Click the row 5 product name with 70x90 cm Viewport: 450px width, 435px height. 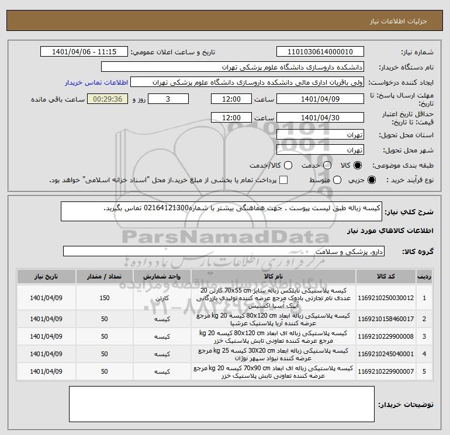[274, 371]
